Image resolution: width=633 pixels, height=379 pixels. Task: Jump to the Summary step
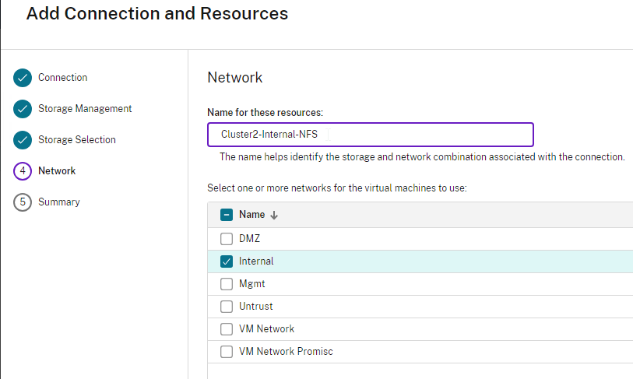[59, 202]
